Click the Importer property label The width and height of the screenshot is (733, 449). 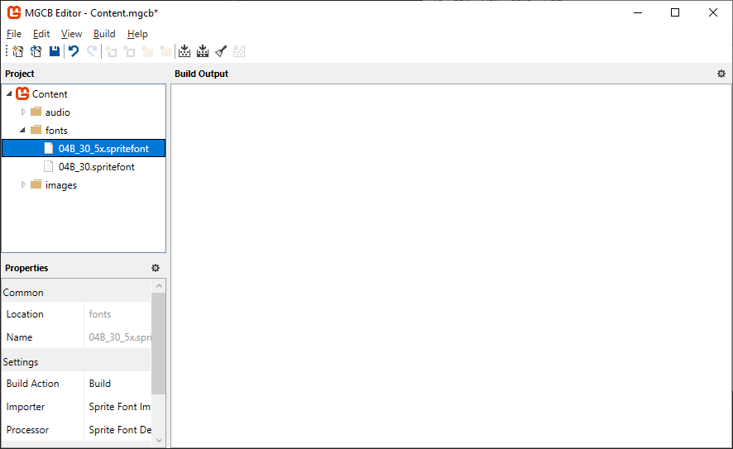[x=26, y=407]
